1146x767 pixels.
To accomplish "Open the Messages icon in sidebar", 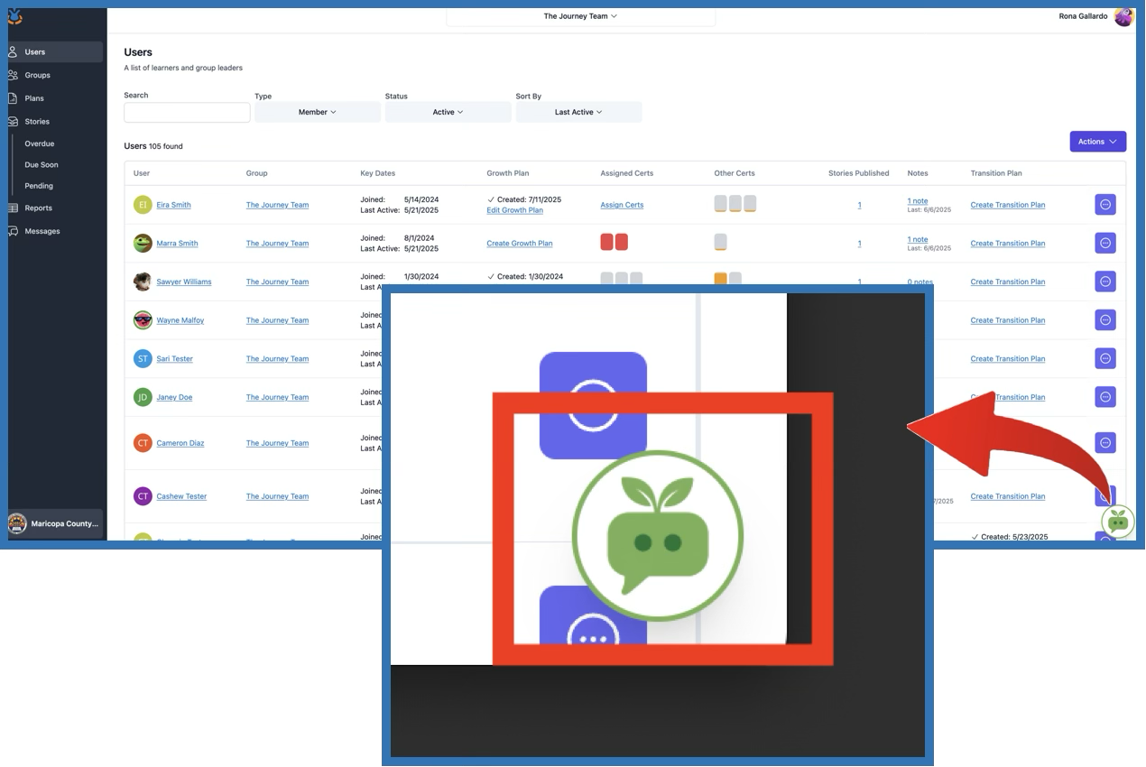I will [14, 231].
